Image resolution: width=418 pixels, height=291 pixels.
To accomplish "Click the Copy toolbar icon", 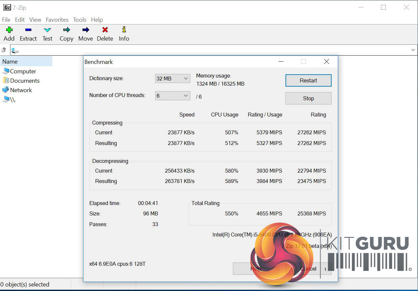I will click(x=67, y=30).
